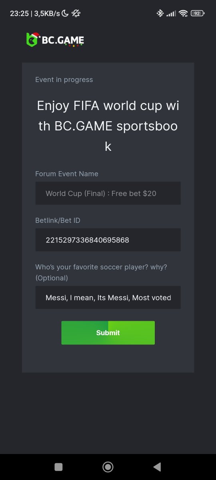Open recent apps with the square button
Viewport: 216px width, 480px height.
[x=58, y=467]
